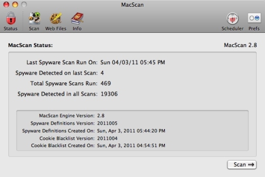The width and height of the screenshot is (265, 177).
Task: Select 'Cookie Blacklist Created On:' label
Action: pos(63,146)
